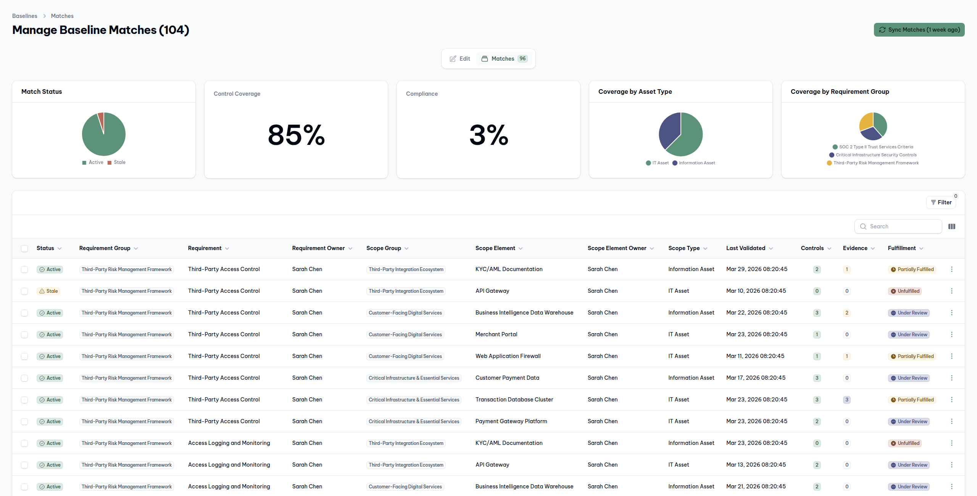This screenshot has height=496, width=977.
Task: Check the Stale API Gateway row checkbox
Action: pos(24,291)
